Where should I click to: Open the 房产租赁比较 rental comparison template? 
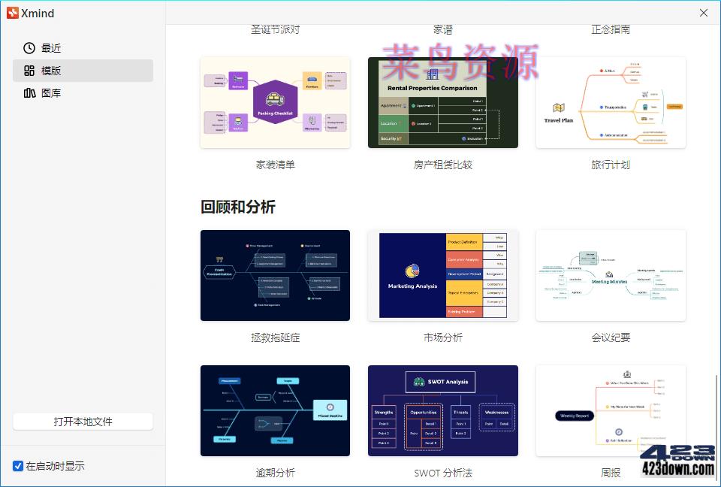point(442,102)
